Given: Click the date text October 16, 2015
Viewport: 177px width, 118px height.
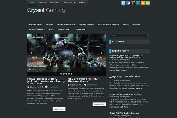Looking at the screenshot, I should point(37,87).
